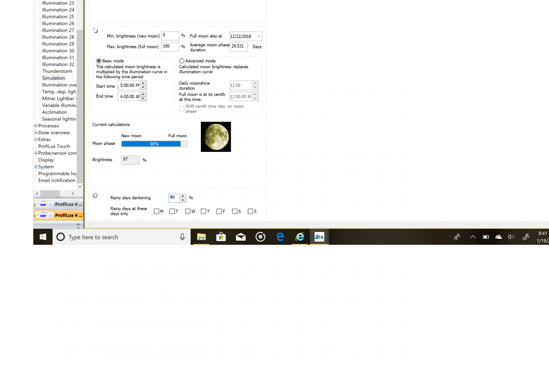The image size is (549, 366).
Task: Click the Moon phase 90% progress bar
Action: pos(154,144)
